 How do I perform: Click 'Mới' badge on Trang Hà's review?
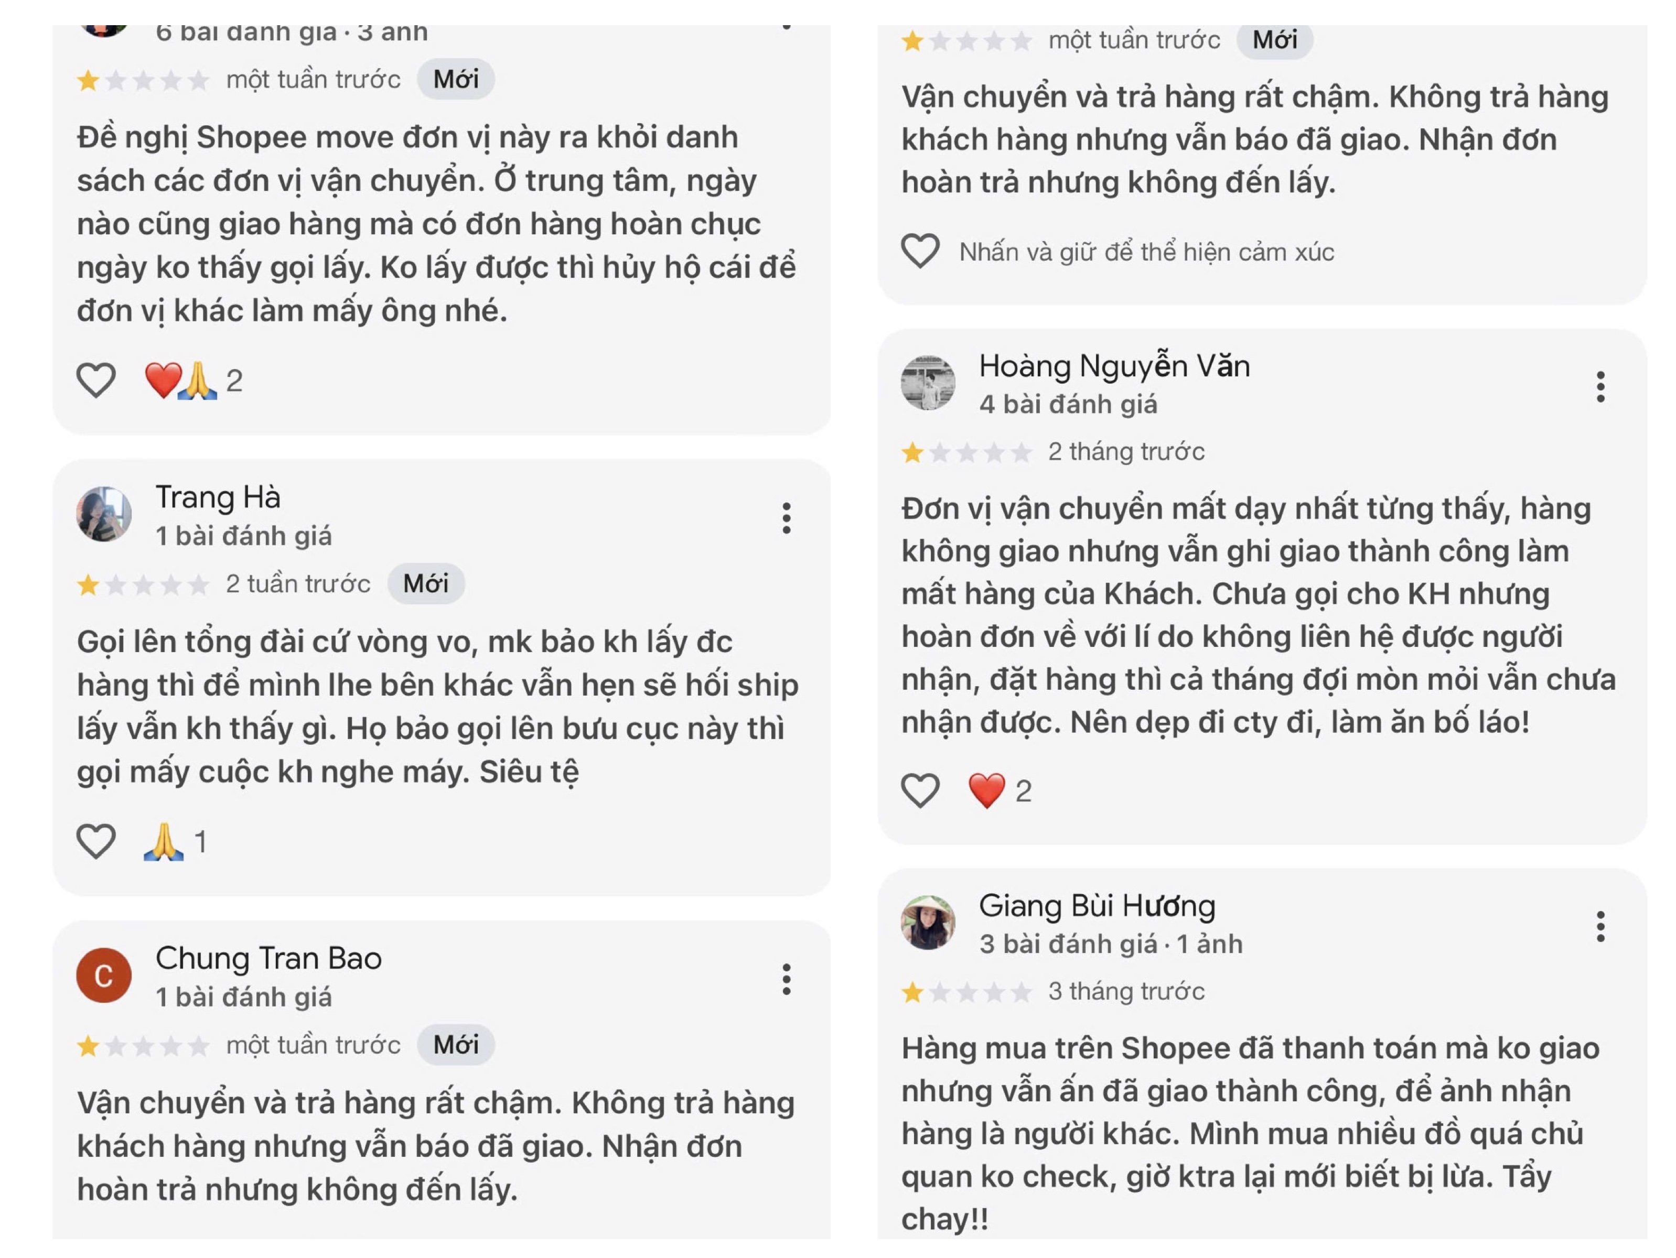(x=426, y=584)
